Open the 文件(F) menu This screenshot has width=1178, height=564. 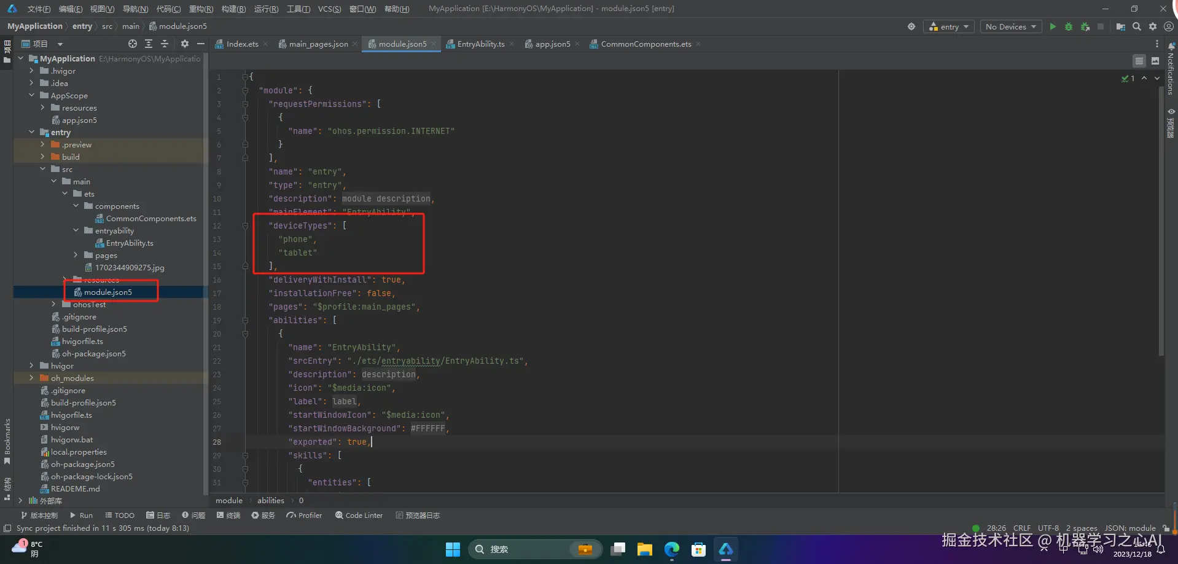click(39, 9)
